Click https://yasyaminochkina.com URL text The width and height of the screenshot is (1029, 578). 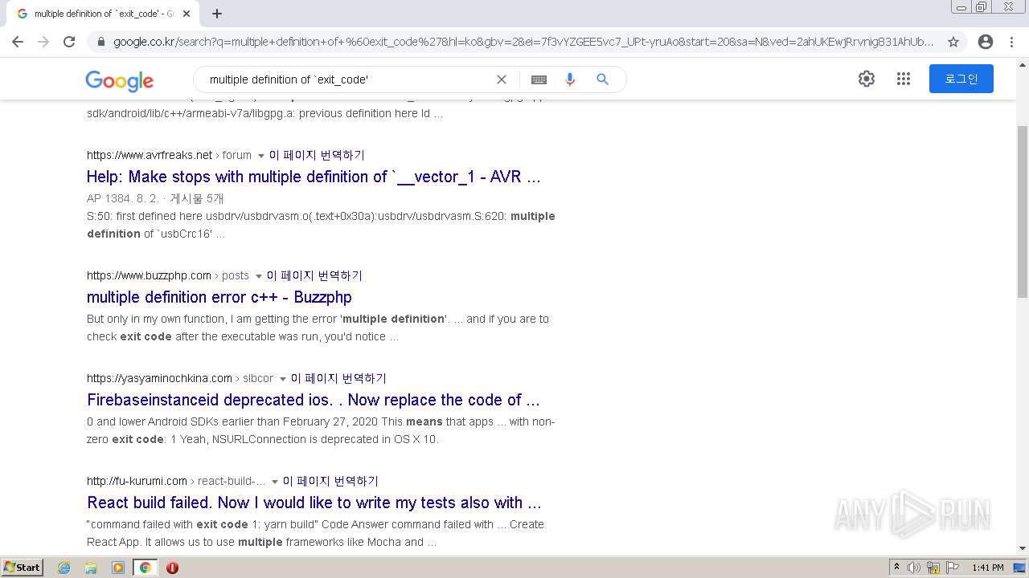pos(159,378)
